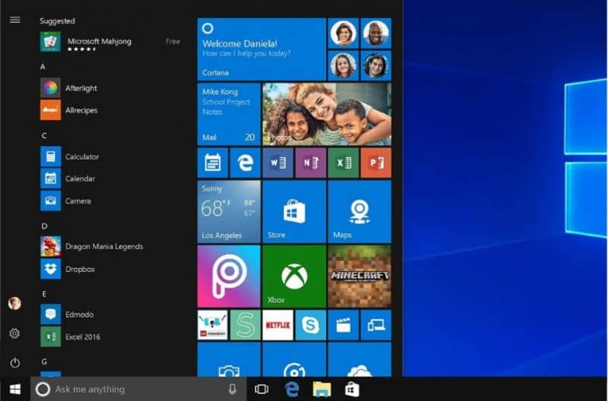Launch the Excel tile
The image size is (608, 401).
tap(344, 163)
